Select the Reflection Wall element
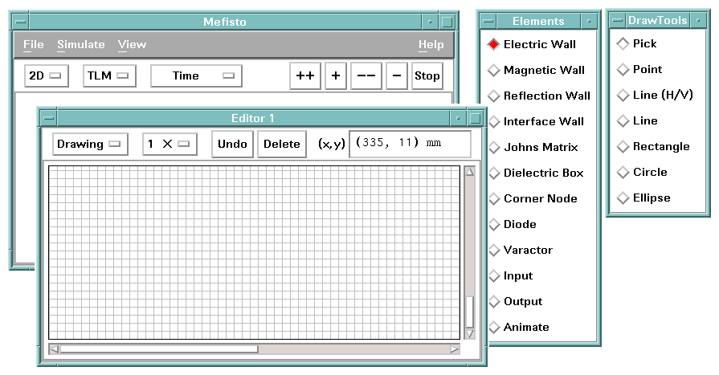Screen dimensions: 719x375 (539, 96)
